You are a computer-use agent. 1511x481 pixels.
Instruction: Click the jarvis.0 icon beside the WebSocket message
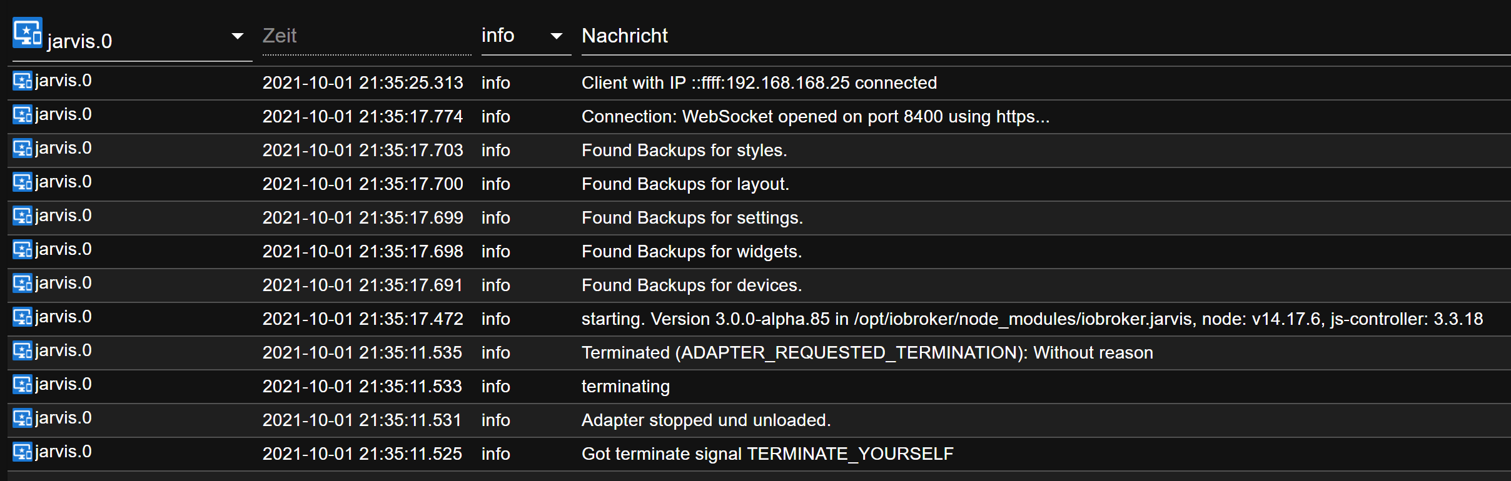(22, 115)
